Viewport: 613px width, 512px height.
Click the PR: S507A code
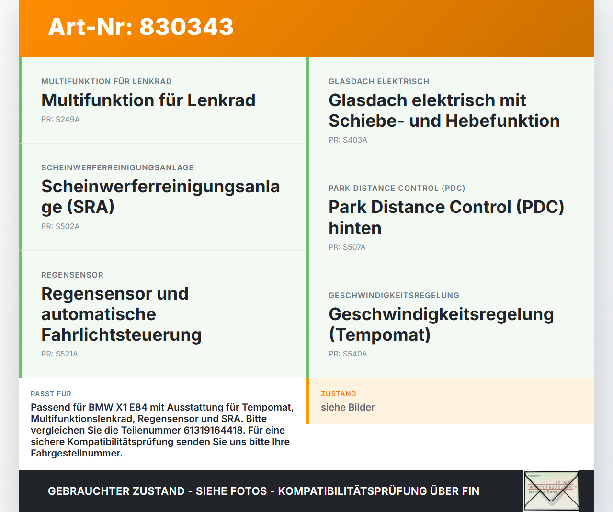pos(347,247)
